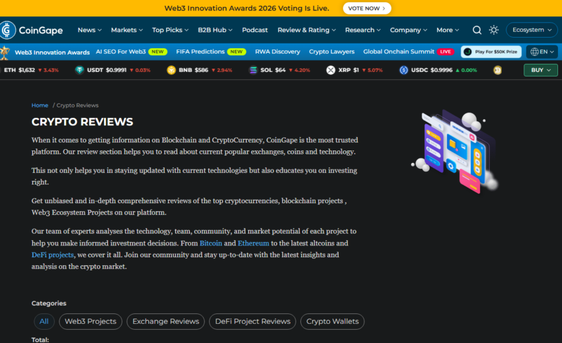Click the CoinGape logo icon
562x343 pixels.
click(7, 30)
